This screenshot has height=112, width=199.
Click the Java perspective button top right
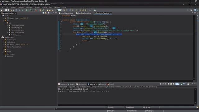195,10
